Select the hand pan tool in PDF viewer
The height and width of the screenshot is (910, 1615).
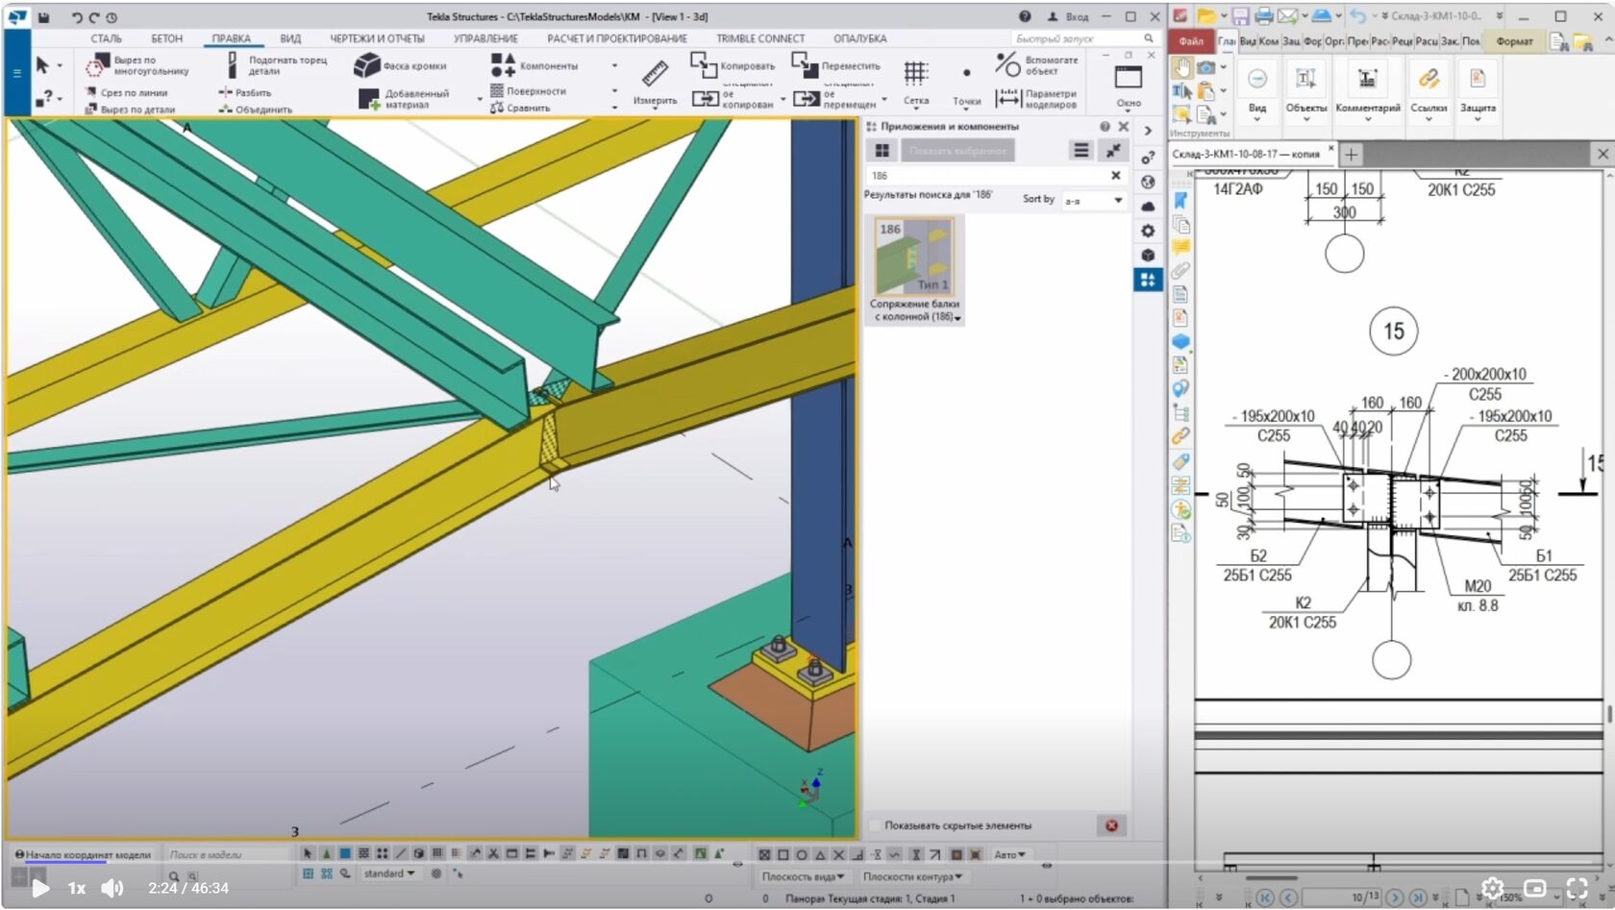[x=1181, y=67]
